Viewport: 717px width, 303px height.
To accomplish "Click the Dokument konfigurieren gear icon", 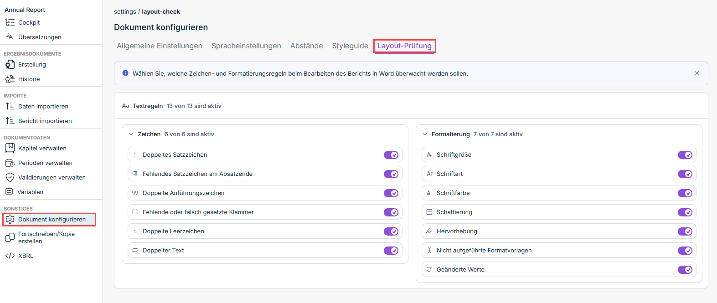I will (10, 219).
